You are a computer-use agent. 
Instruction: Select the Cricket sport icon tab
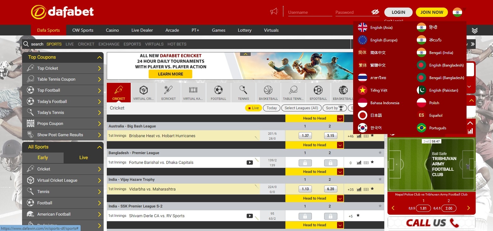119,92
